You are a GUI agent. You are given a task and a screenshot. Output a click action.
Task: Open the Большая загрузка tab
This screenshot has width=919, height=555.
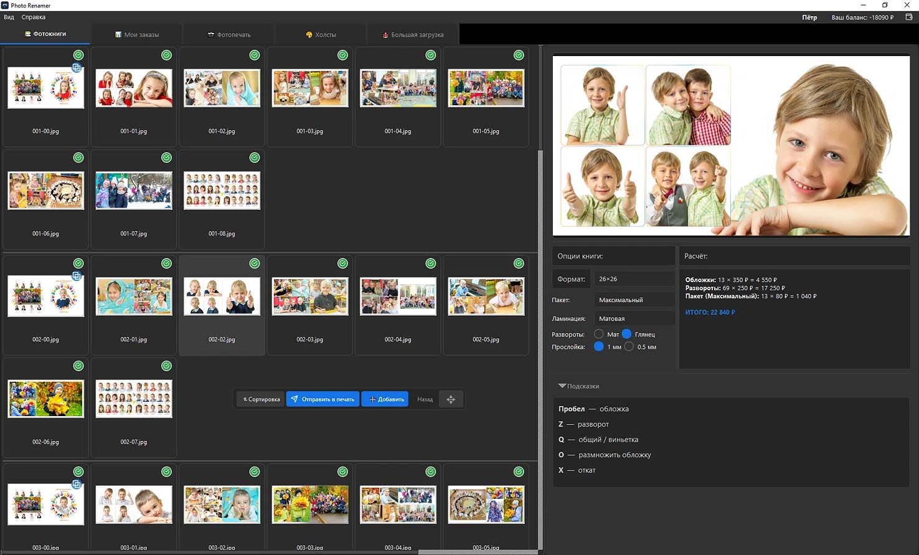pyautogui.click(x=413, y=35)
